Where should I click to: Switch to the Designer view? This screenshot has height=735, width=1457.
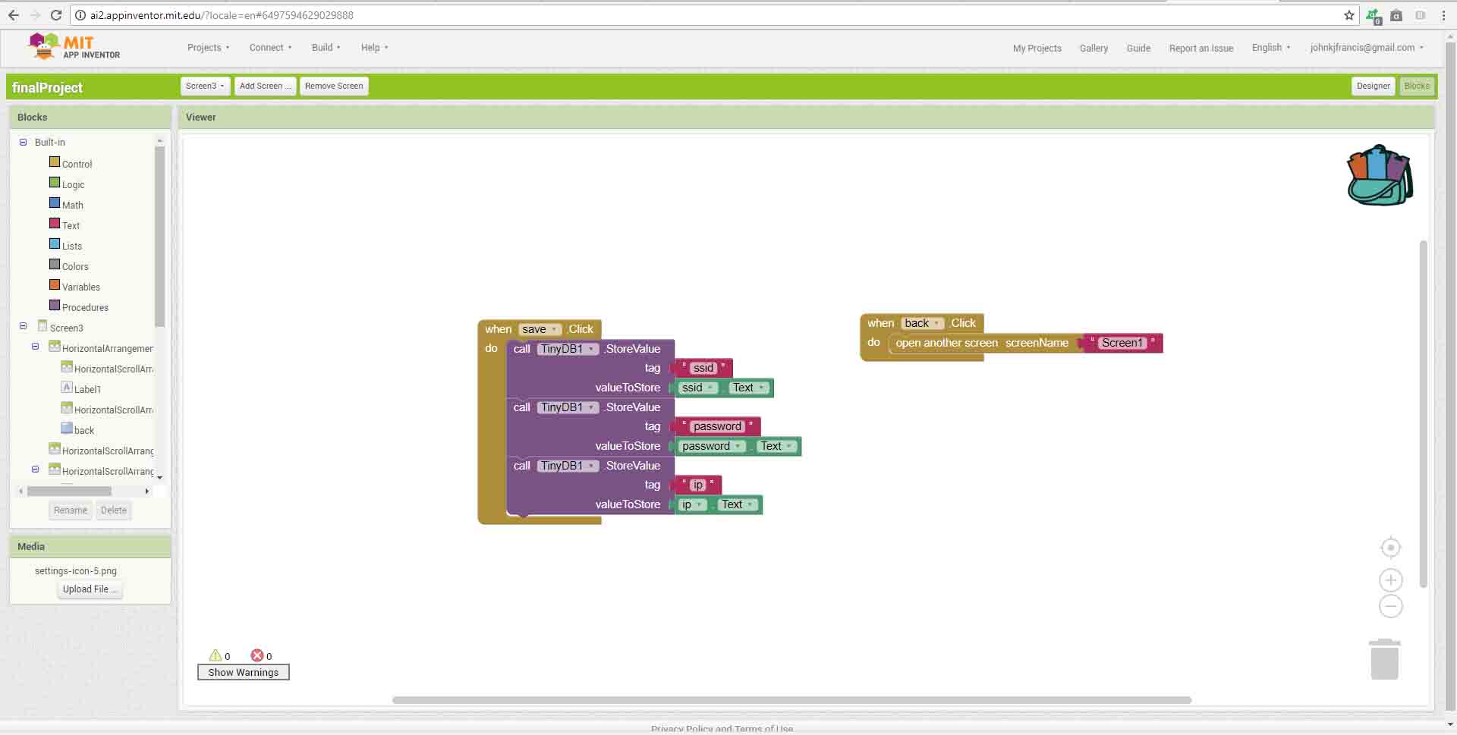click(x=1373, y=86)
